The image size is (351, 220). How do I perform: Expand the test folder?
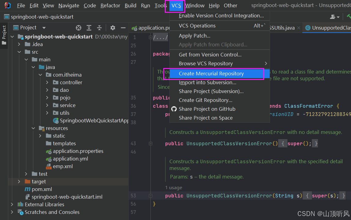pyautogui.click(x=26, y=174)
